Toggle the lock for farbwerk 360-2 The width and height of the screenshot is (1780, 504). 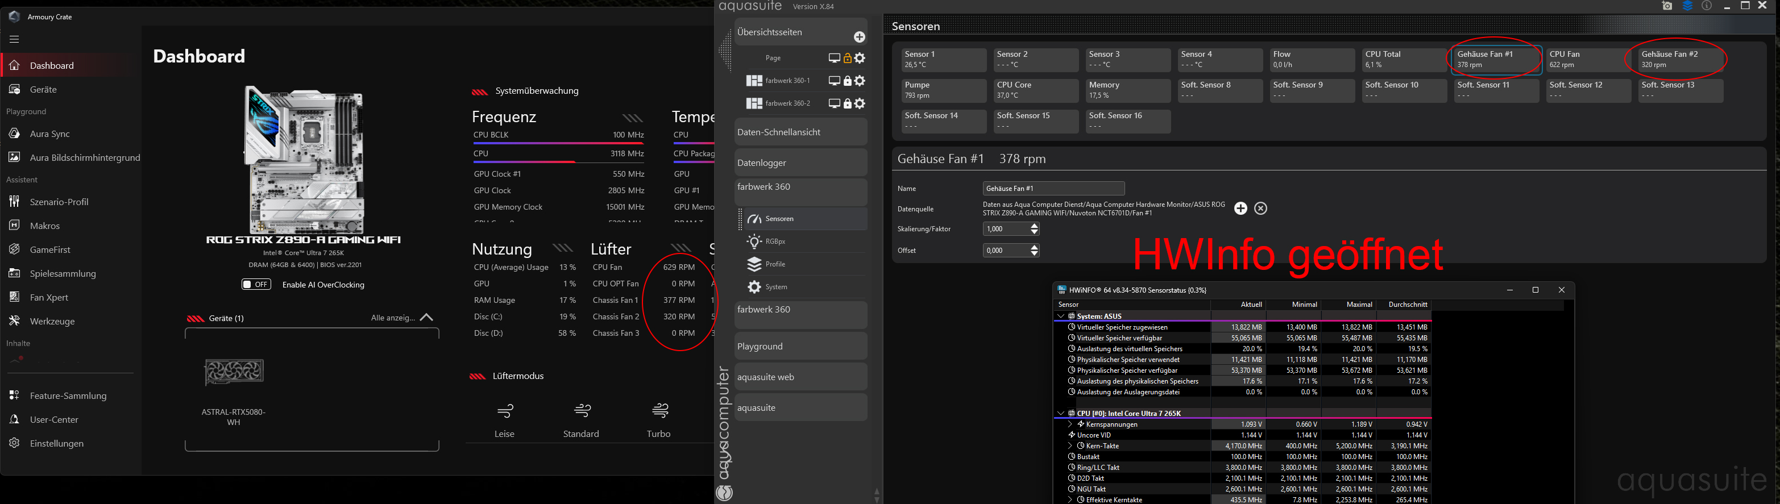point(847,103)
